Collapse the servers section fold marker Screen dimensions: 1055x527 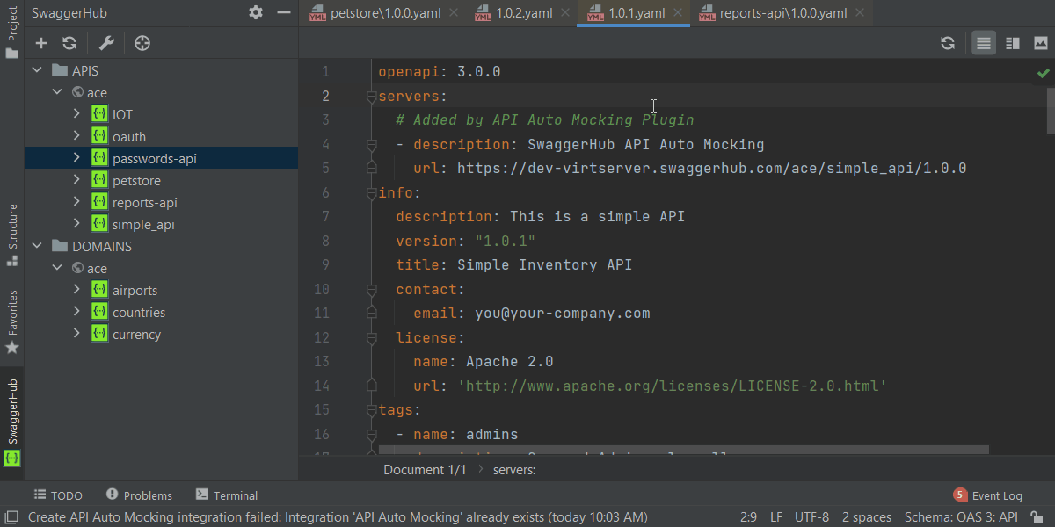point(371,96)
